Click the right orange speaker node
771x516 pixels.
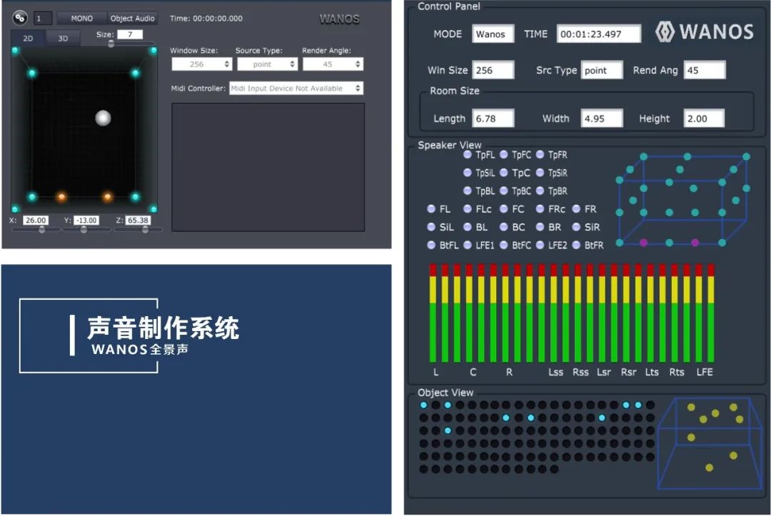tap(107, 197)
